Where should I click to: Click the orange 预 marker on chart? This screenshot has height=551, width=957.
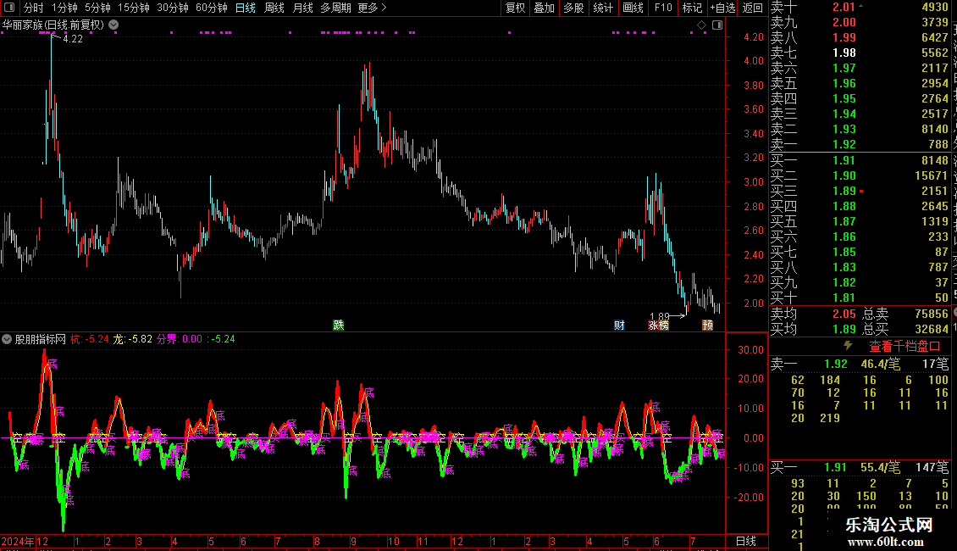tap(708, 325)
